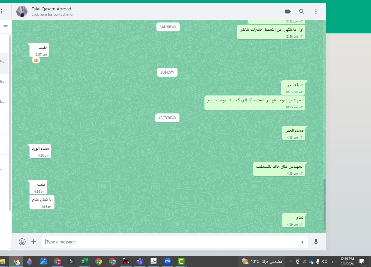
Task: Open Talal Qasem profile picture
Action: (x=22, y=12)
